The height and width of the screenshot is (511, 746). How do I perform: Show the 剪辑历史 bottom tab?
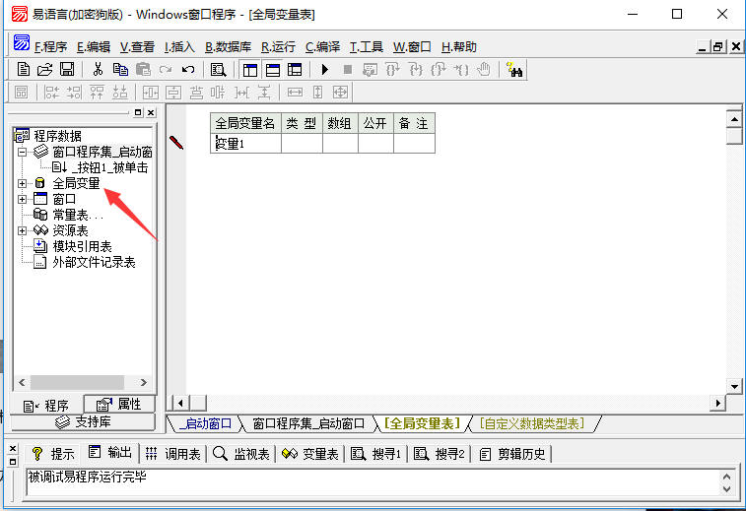click(x=511, y=454)
